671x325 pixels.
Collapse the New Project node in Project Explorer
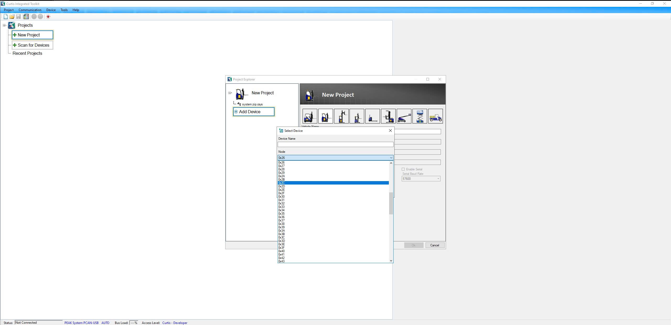(230, 93)
